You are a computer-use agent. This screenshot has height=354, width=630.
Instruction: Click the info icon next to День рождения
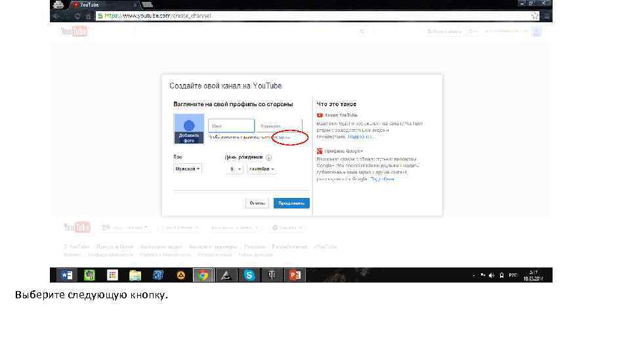coord(269,158)
